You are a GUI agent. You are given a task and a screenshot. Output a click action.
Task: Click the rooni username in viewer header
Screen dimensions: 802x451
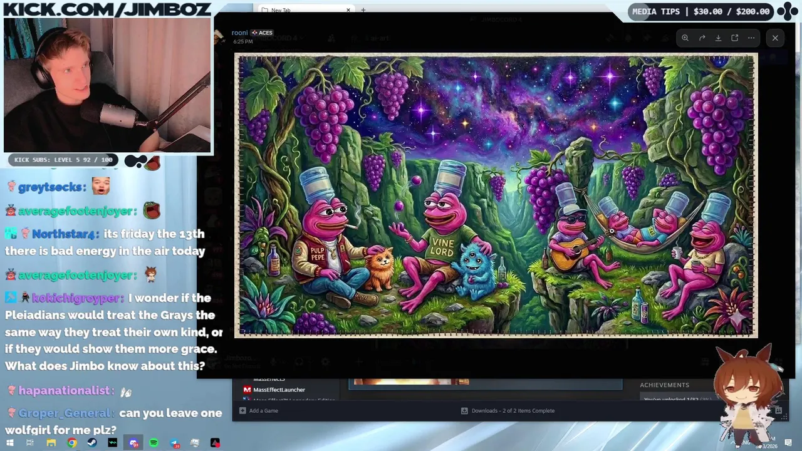click(x=239, y=33)
